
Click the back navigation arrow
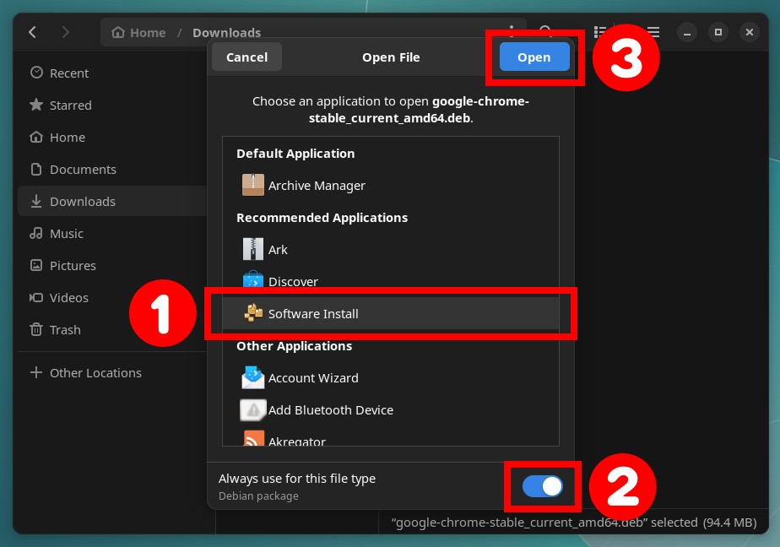tap(33, 32)
